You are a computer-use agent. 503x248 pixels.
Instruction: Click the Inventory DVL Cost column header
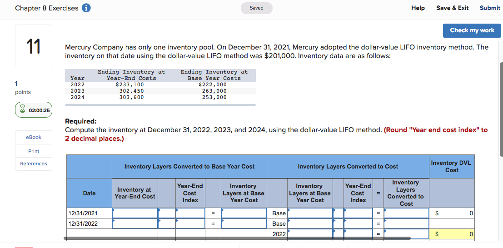pyautogui.click(x=452, y=167)
